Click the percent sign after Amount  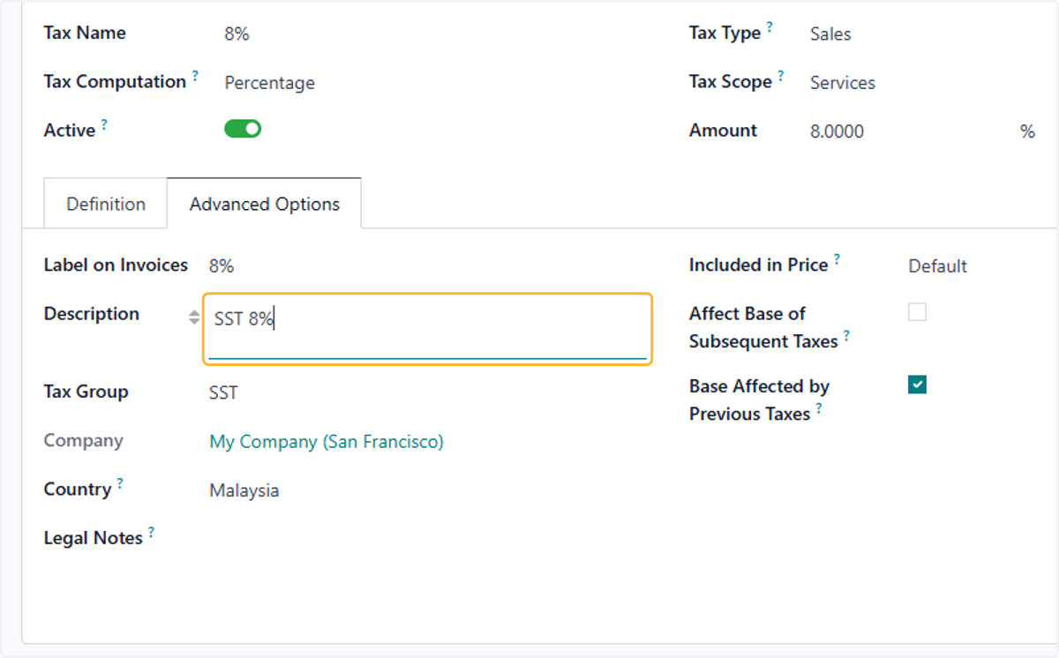1027,131
